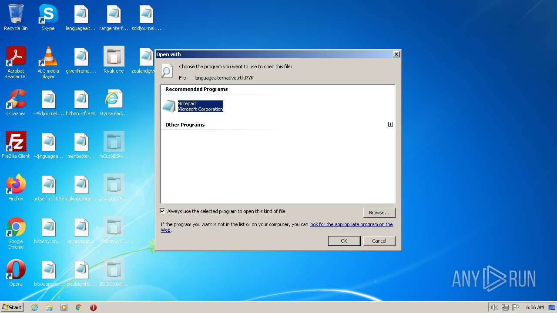Click the Recommended Programs header
This screenshot has height=313, width=557.
(196, 89)
